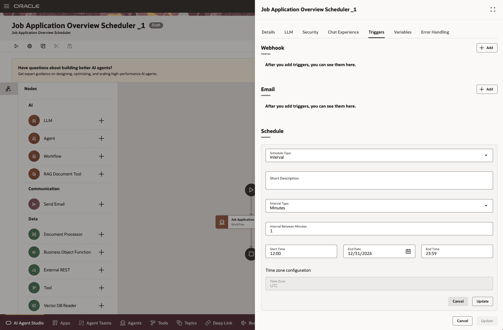The width and height of the screenshot is (503, 330).
Task: Click the flow diagram icon in the left sidebar
Action: (9, 88)
